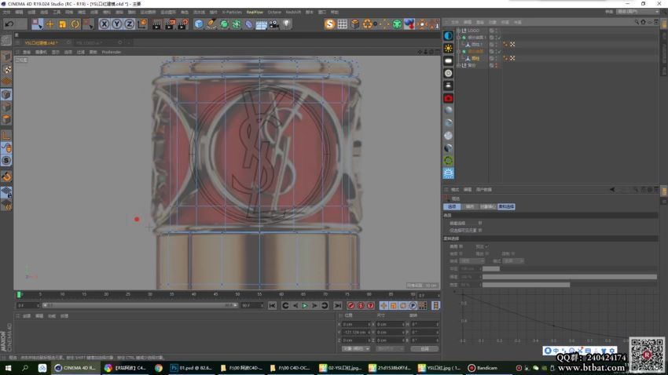Adjust the full-width strength slider
The height and width of the screenshot is (375, 668).
(569, 277)
